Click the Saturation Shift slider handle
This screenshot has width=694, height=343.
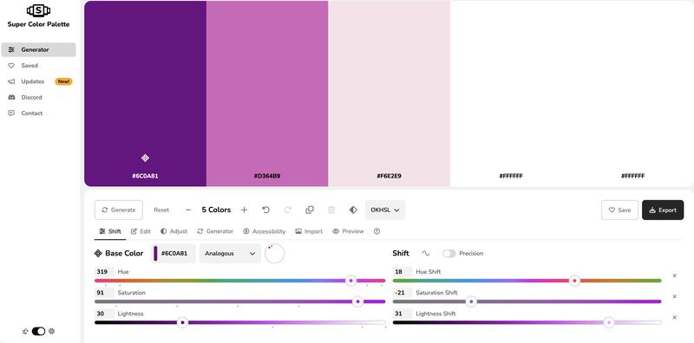[x=471, y=301]
